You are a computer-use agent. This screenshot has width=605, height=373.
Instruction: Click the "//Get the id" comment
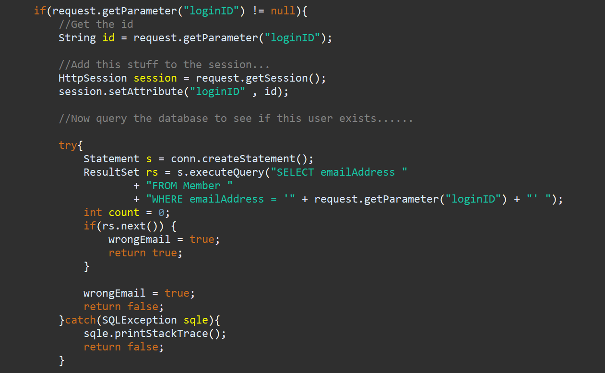[x=96, y=24]
